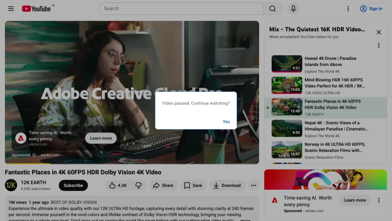The image size is (392, 221).
Task: Subscribe to 12K EARTH channel
Action: tap(73, 185)
